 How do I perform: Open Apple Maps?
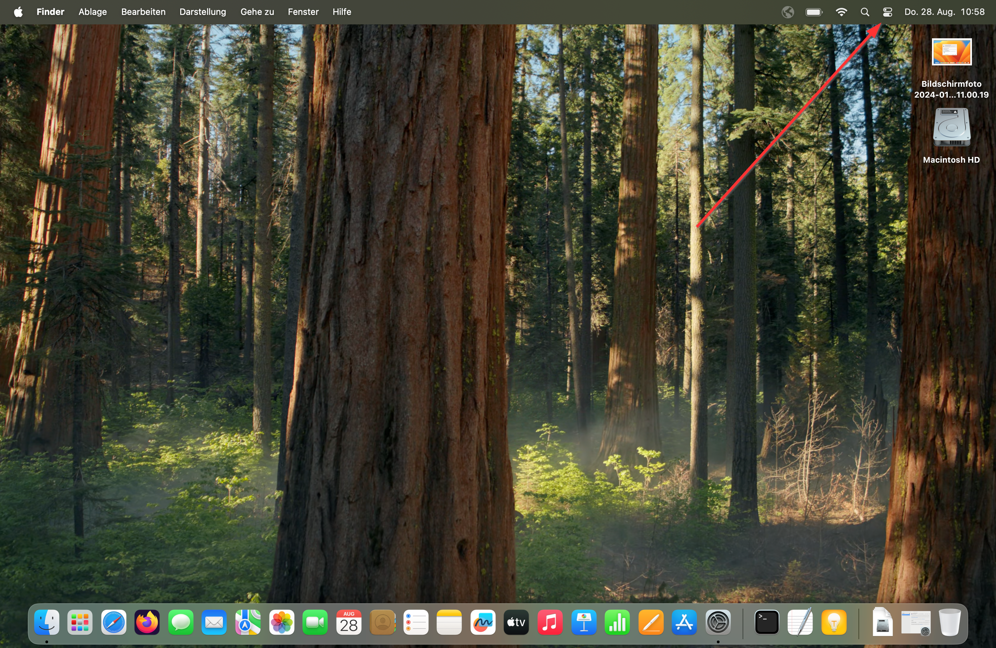pos(247,623)
